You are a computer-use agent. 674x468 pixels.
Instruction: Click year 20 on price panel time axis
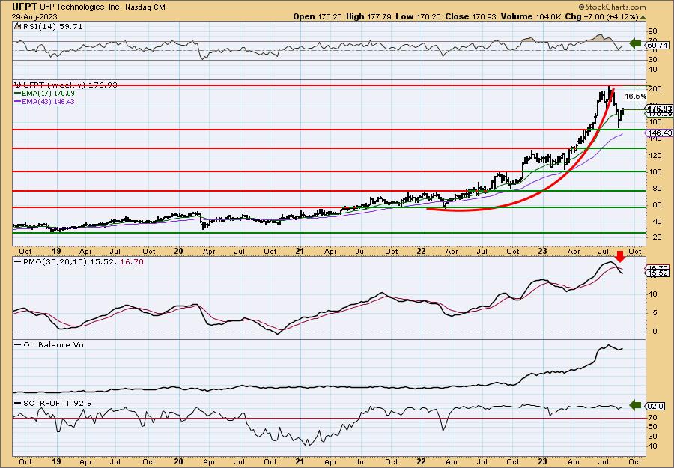point(179,251)
